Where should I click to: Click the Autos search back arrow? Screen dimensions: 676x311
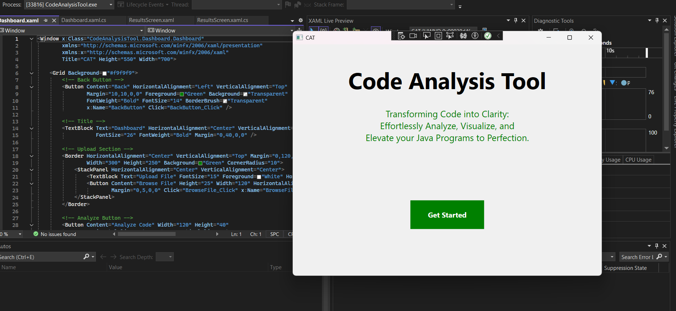coord(103,257)
